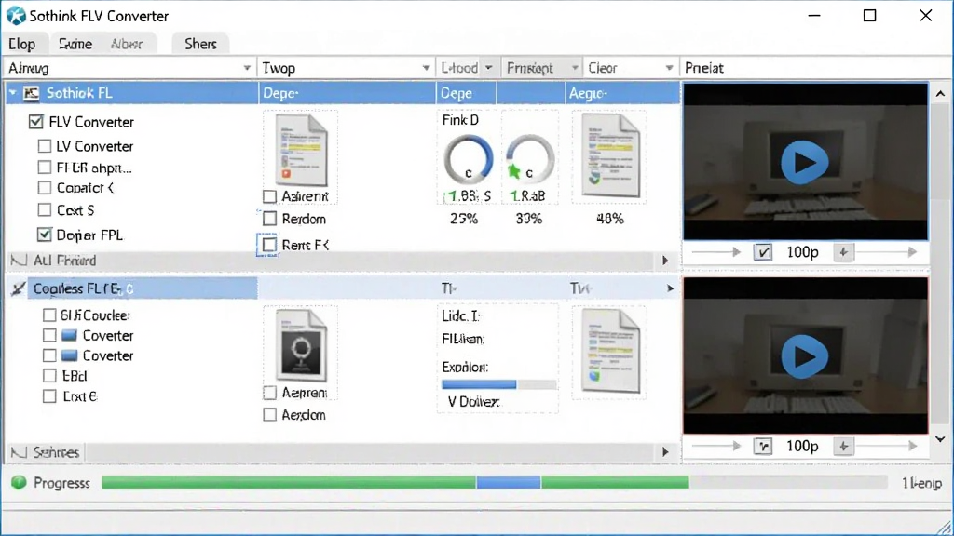Check the first Coverter row checkbox
Image resolution: width=954 pixels, height=536 pixels.
tap(49, 335)
